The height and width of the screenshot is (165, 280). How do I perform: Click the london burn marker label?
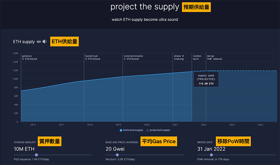pos(197,57)
